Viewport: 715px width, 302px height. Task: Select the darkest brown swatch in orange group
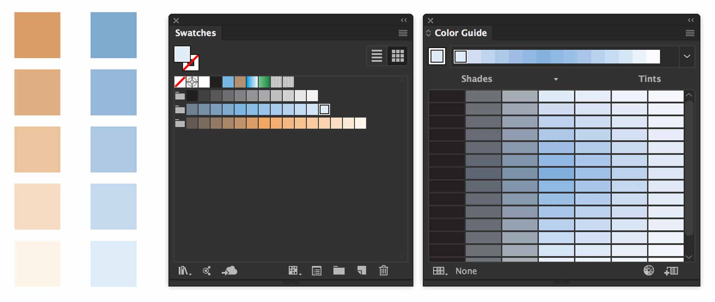coord(192,123)
